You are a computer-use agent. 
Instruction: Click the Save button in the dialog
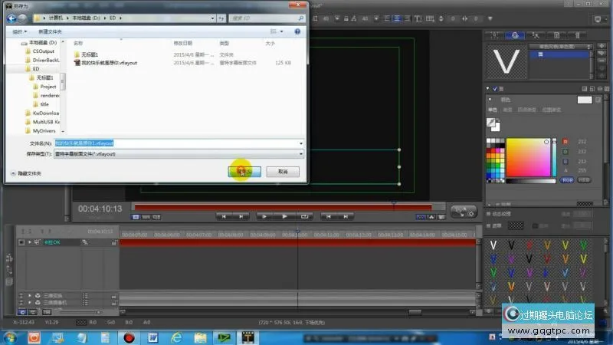[245, 172]
